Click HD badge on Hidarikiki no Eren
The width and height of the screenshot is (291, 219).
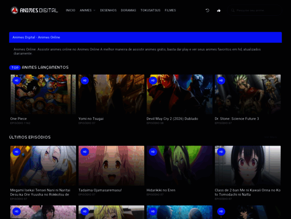tap(153, 152)
